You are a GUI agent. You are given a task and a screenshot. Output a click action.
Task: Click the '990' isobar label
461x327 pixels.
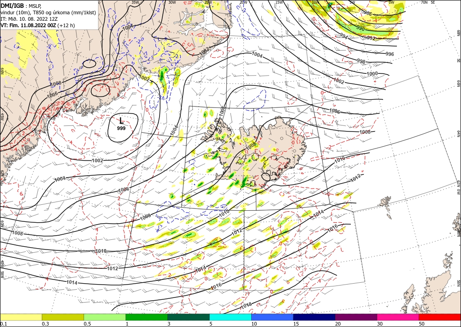click(361, 29)
